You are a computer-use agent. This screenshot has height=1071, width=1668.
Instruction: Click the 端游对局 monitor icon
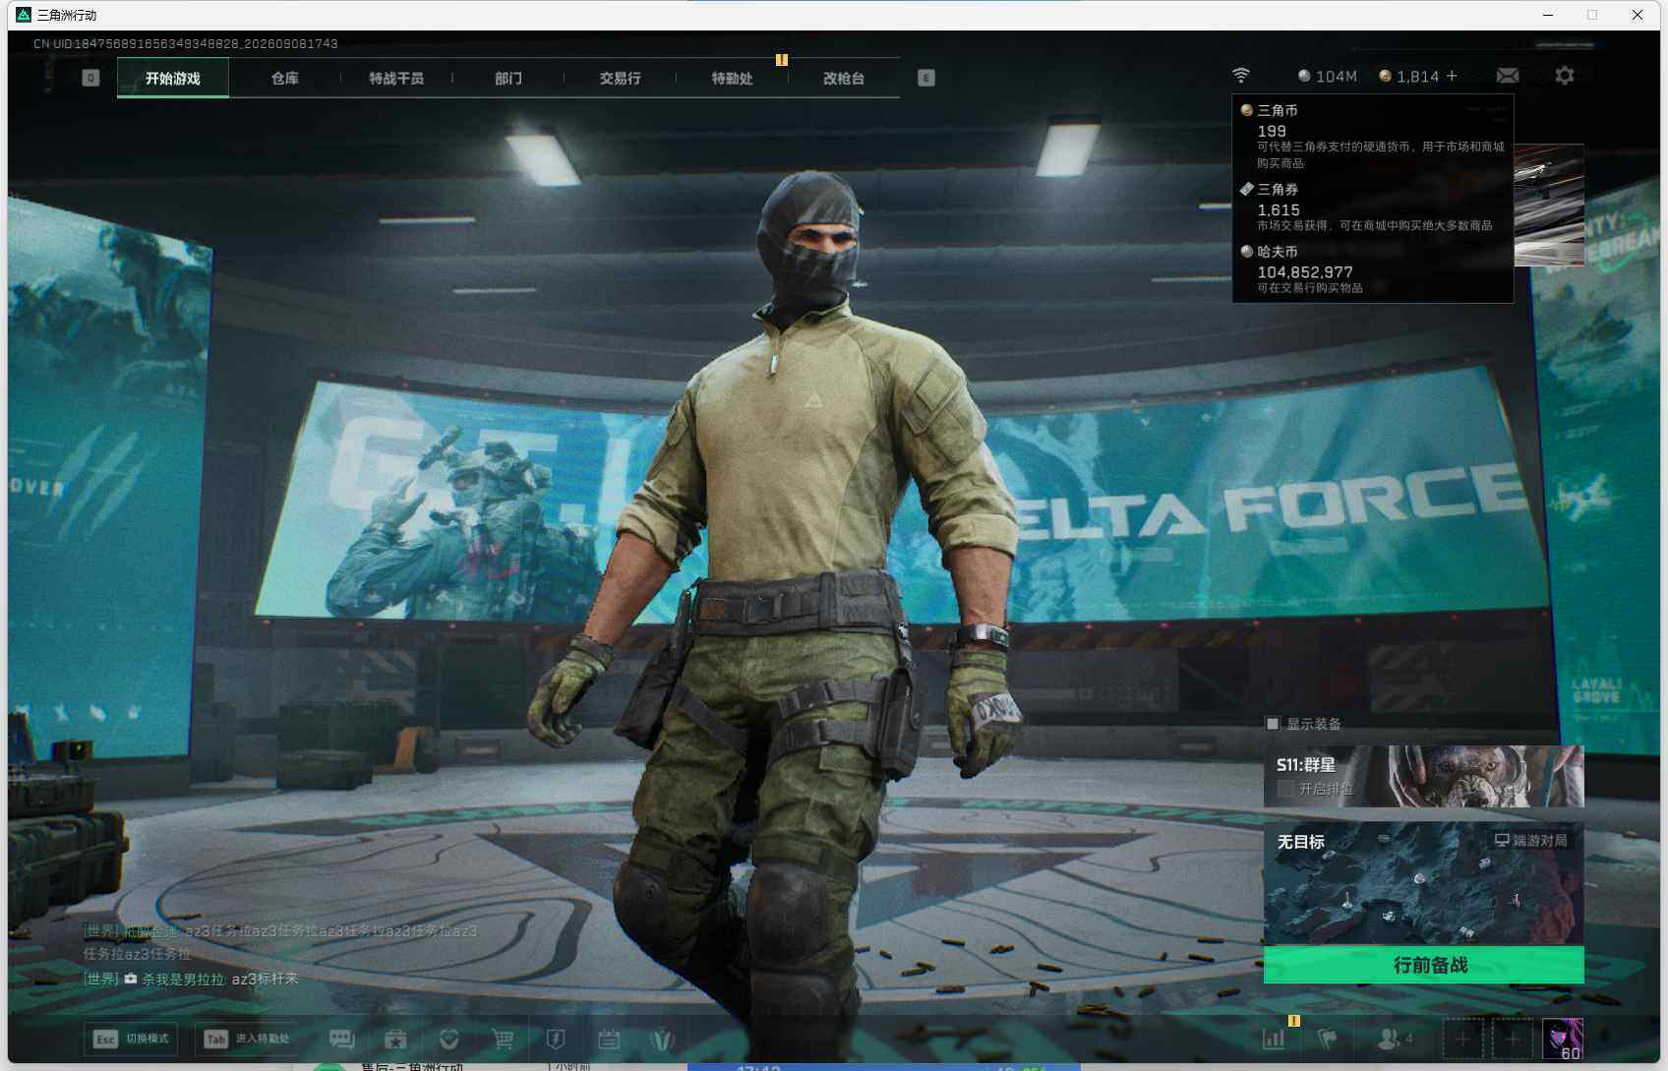tap(1502, 841)
